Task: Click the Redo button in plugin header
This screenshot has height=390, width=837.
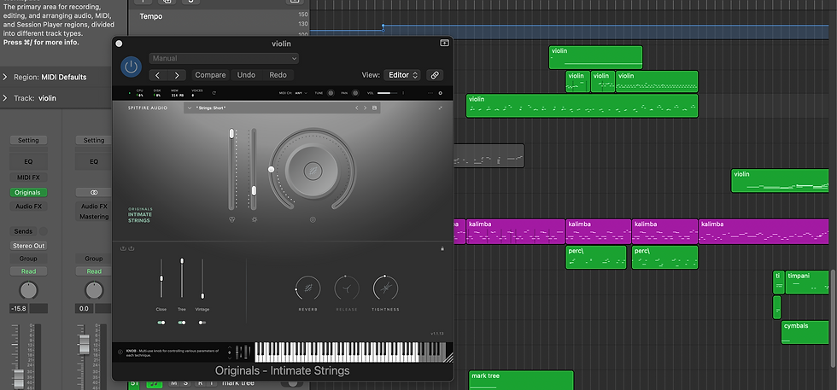Action: (x=278, y=75)
